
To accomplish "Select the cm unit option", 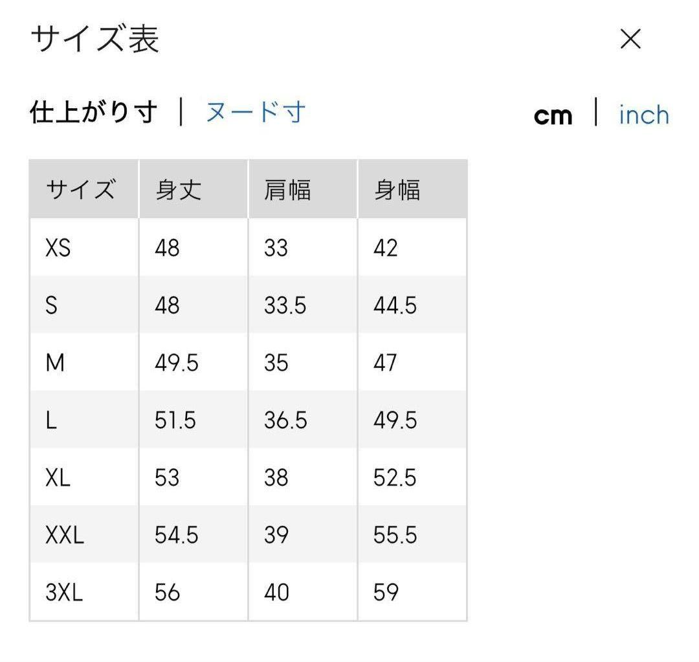I will tap(553, 116).
